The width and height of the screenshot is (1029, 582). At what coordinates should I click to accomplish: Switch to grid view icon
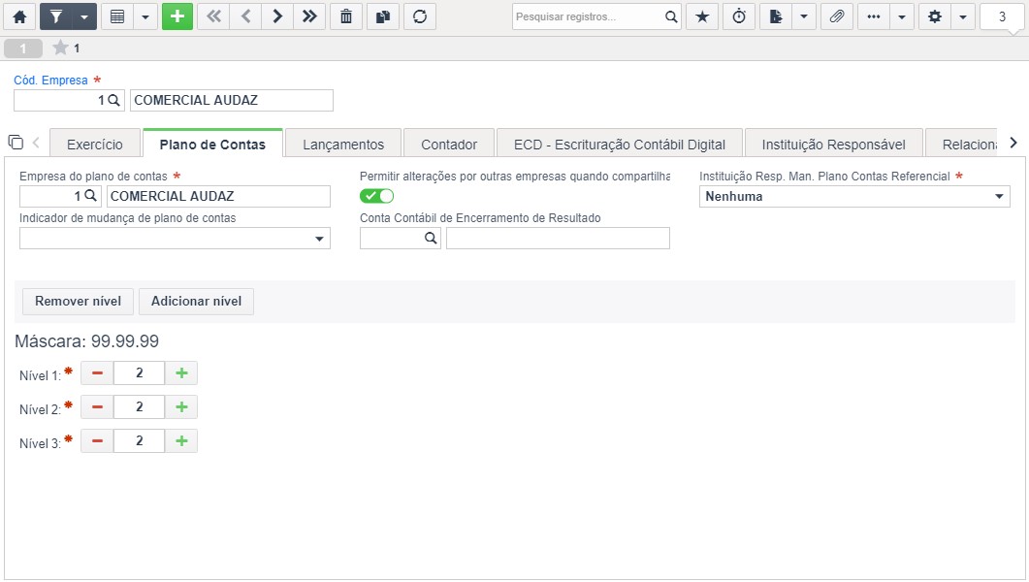point(117,16)
